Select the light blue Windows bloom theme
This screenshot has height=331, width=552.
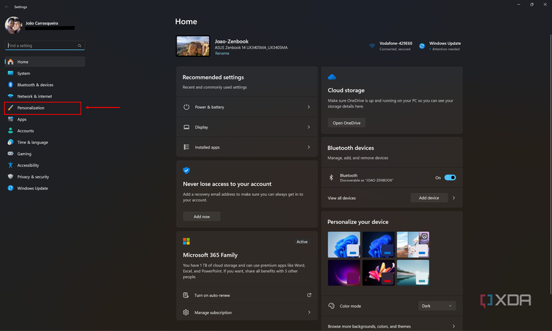click(344, 245)
